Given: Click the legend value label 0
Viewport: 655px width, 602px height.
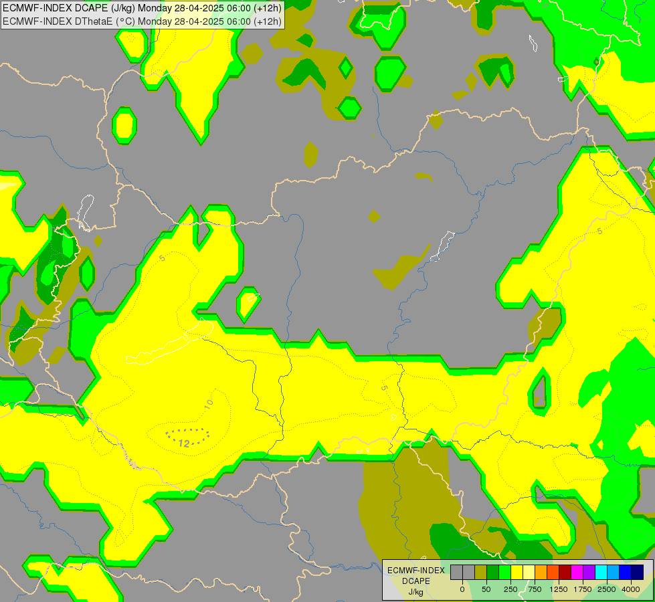Looking at the screenshot, I should click(x=462, y=589).
